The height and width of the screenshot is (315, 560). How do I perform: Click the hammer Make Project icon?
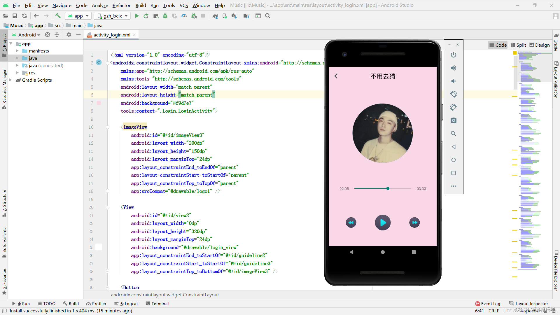click(x=58, y=16)
